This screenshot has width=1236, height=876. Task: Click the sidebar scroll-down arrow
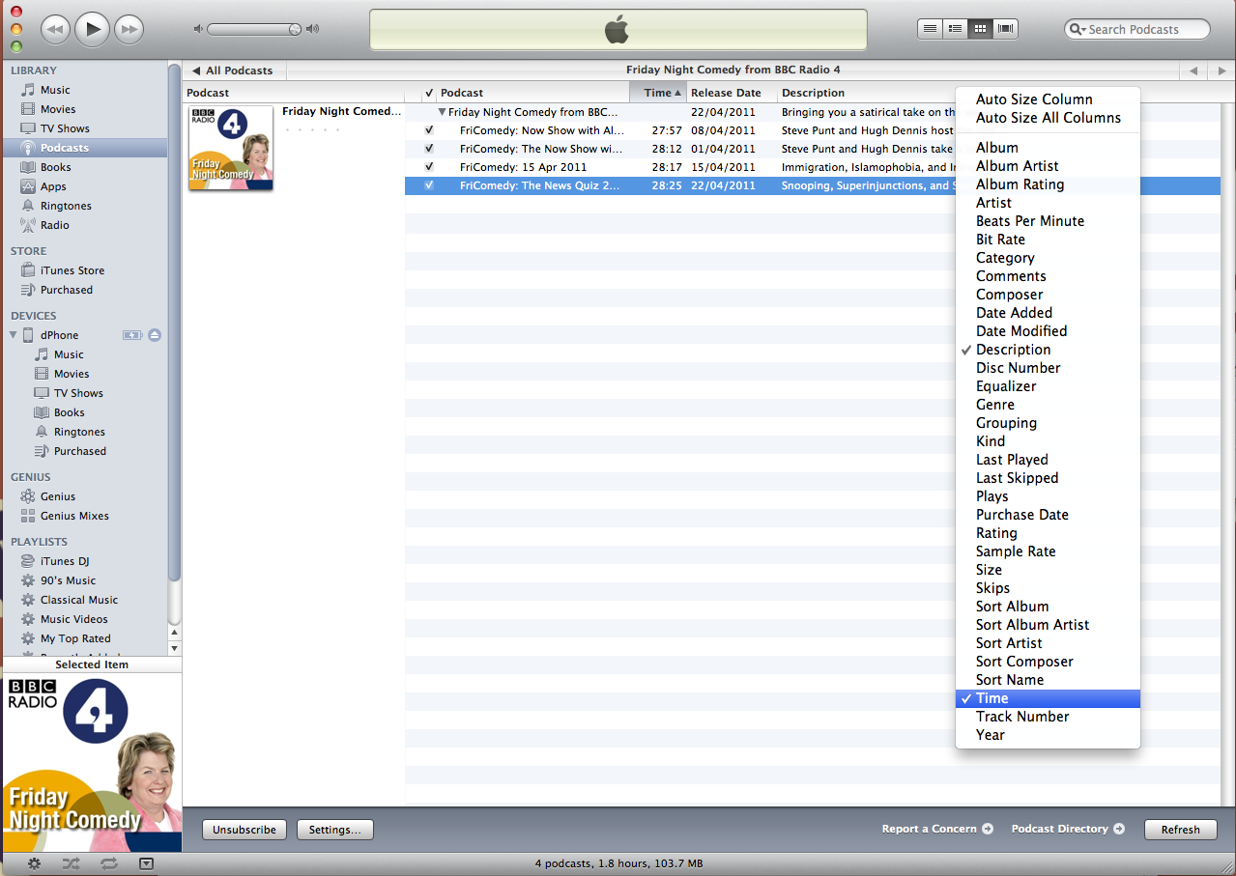pyautogui.click(x=174, y=649)
